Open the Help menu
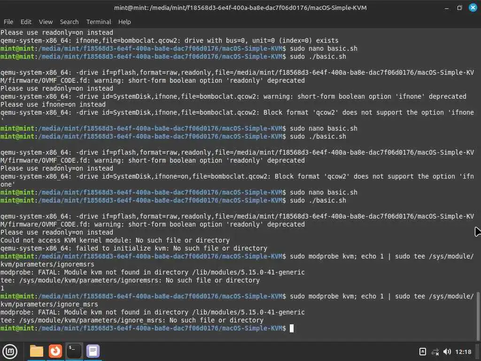The height and width of the screenshot is (361, 481). pyautogui.click(x=124, y=22)
